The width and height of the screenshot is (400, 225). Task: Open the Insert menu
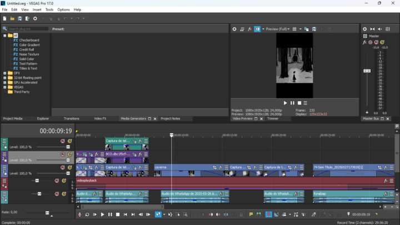(37, 9)
